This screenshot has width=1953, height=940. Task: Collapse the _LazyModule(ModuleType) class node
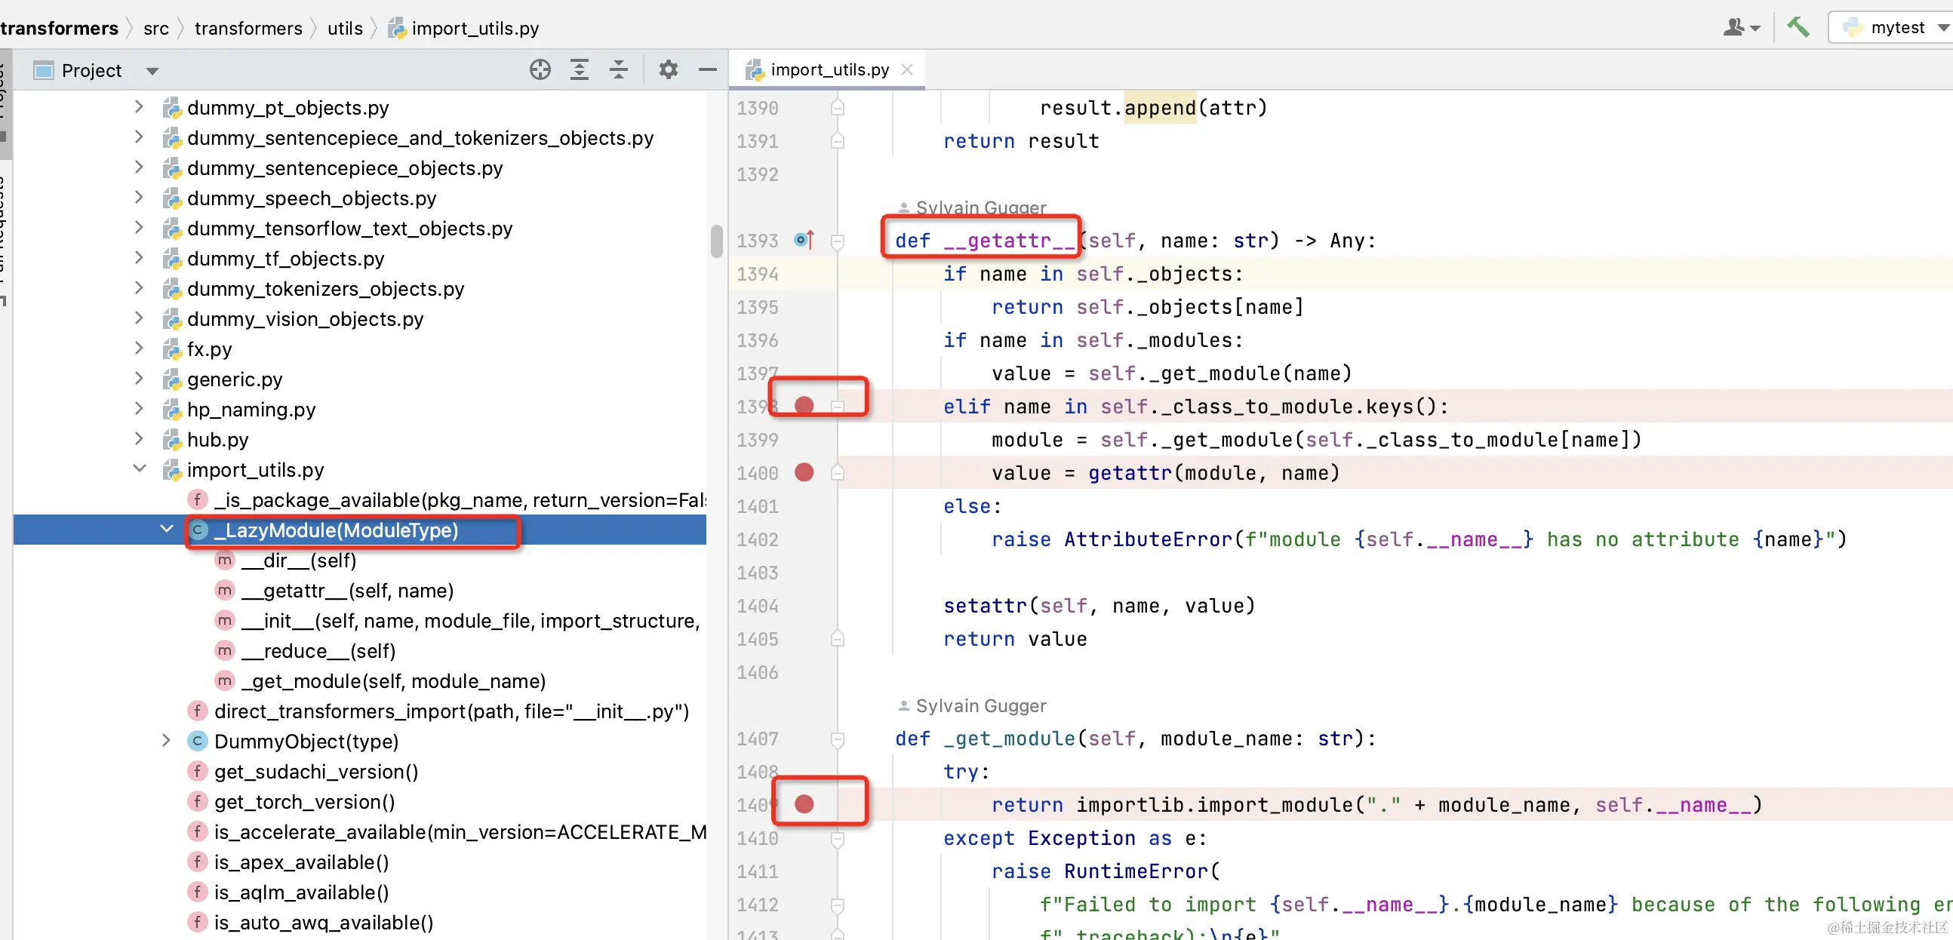tap(167, 529)
